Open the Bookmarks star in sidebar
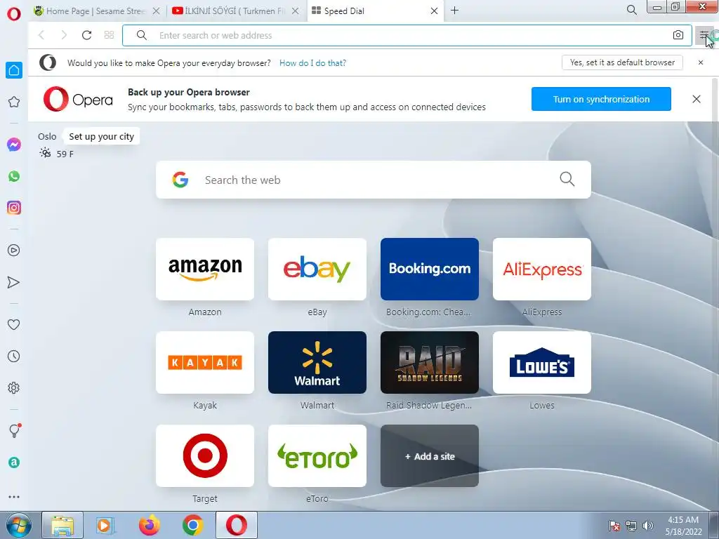The image size is (719, 539). [x=14, y=102]
